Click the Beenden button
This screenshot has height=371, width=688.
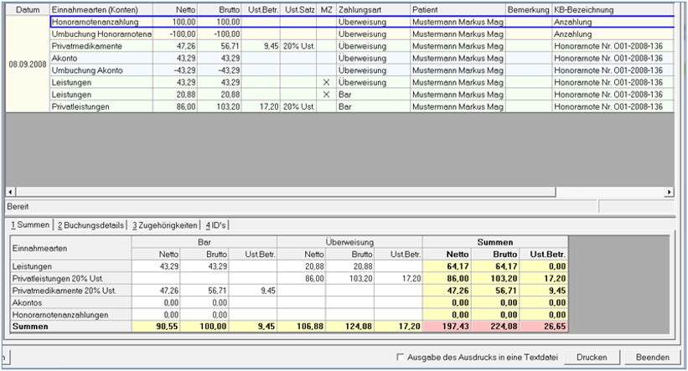(653, 358)
